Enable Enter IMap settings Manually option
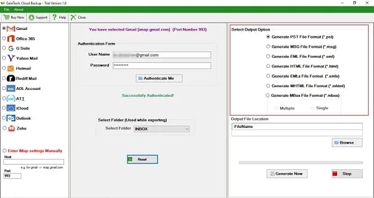 pyautogui.click(x=4, y=151)
